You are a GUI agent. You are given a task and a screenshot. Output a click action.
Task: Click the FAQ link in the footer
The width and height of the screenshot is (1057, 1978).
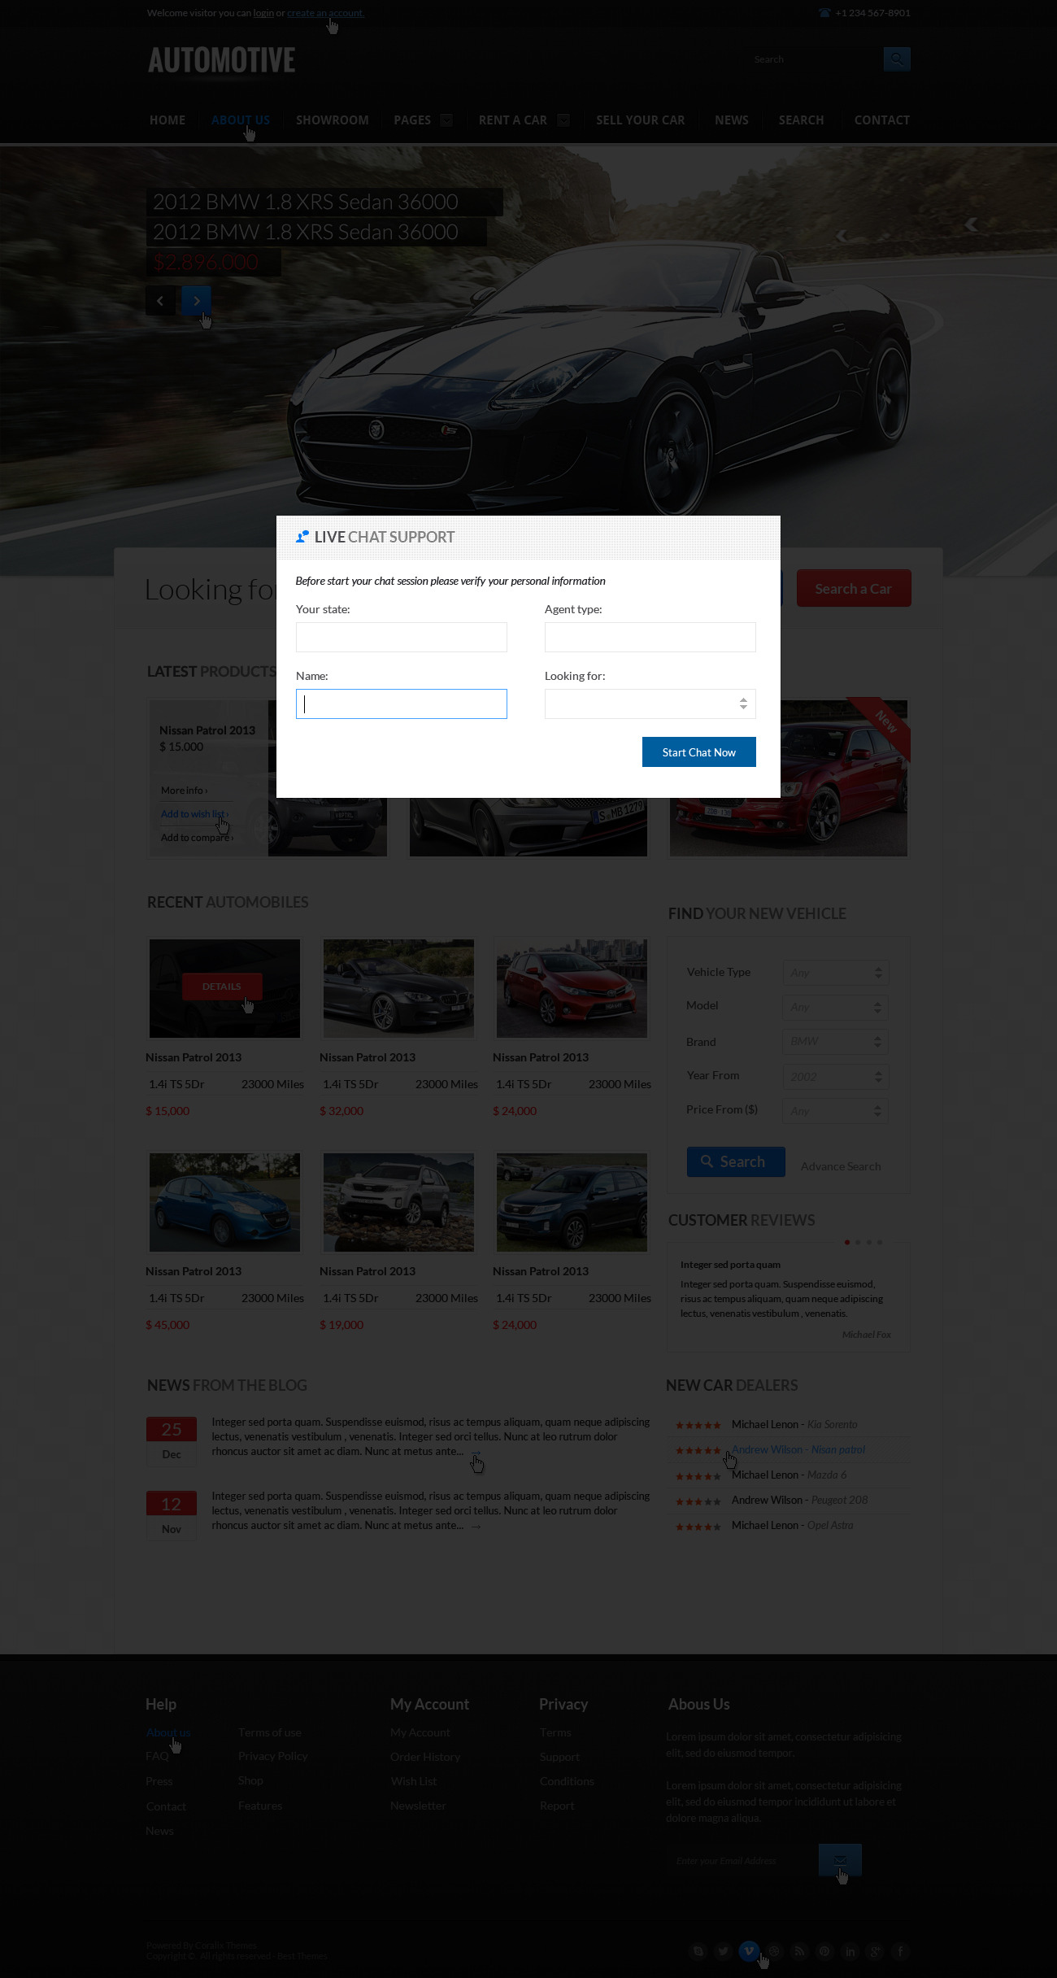(158, 1756)
